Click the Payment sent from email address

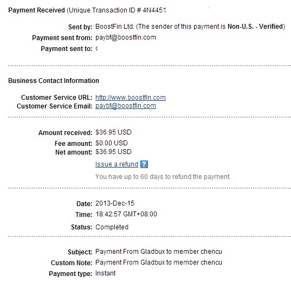126,37
